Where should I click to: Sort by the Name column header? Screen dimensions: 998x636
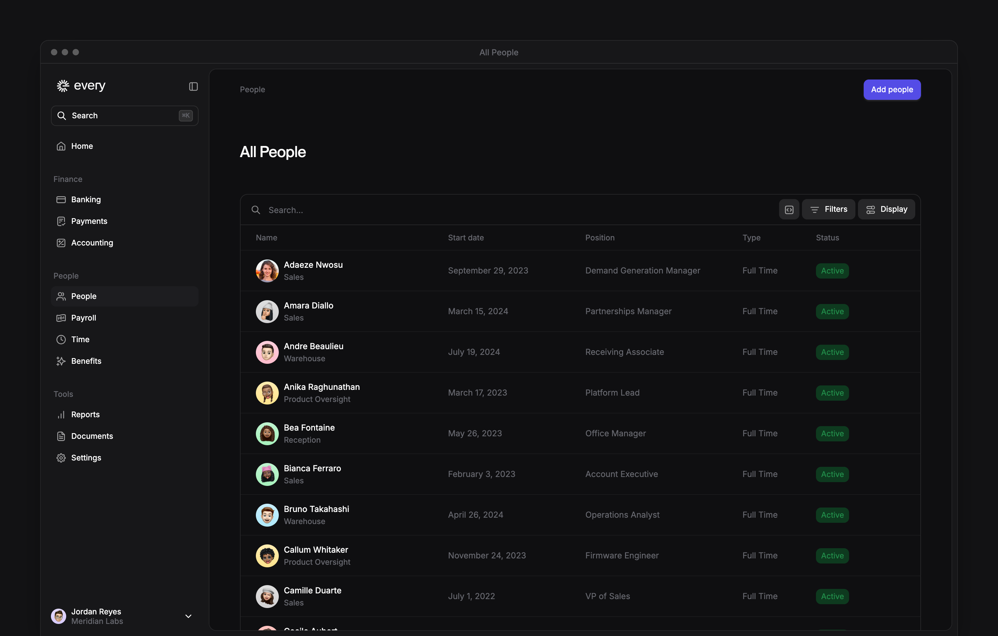click(x=266, y=238)
